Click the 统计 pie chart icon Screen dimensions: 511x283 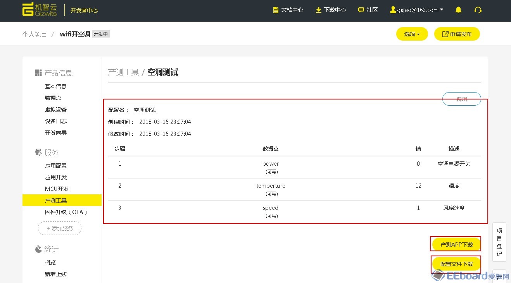[38, 249]
